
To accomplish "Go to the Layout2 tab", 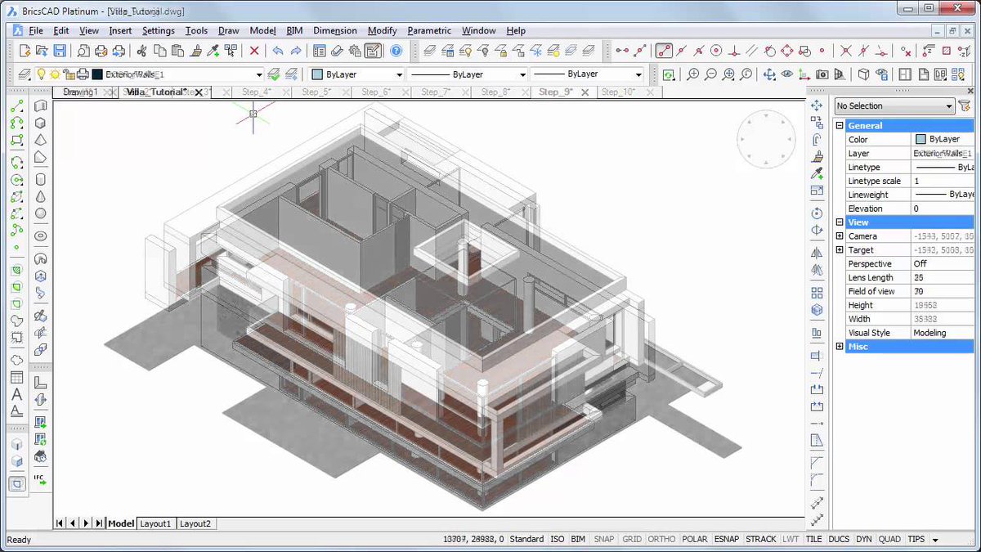I will tap(195, 523).
